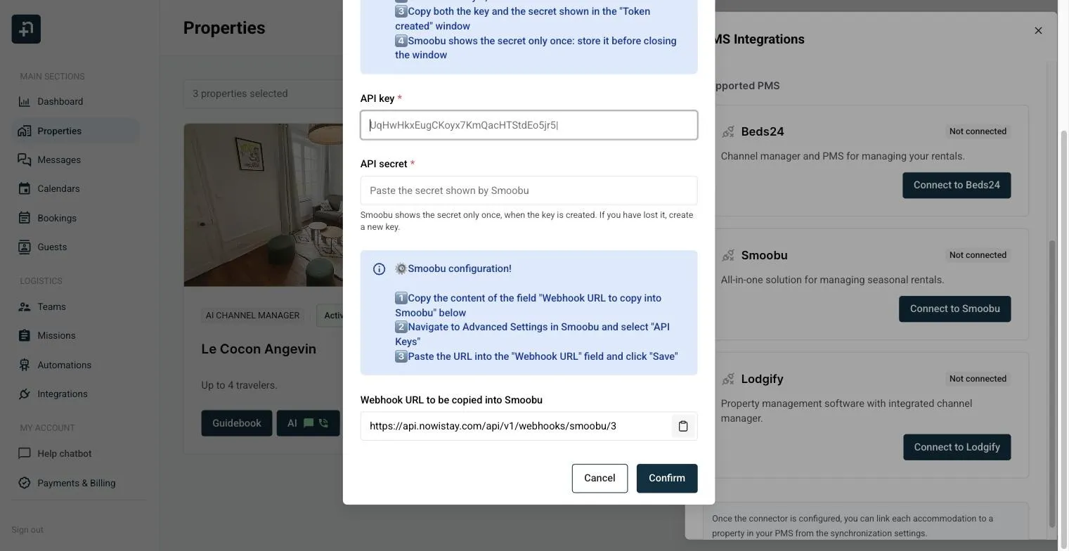
Task: Click the info icon in Smoobu configuration box
Action: [379, 268]
